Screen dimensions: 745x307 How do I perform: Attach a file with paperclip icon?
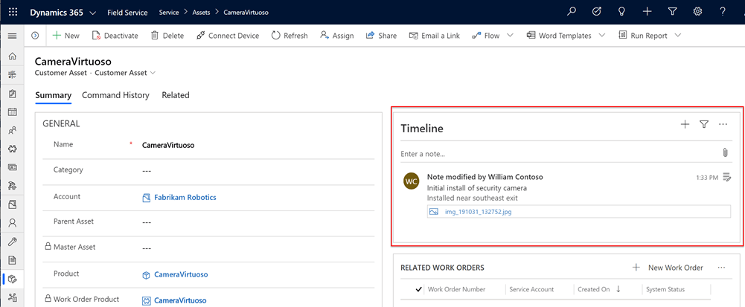(725, 153)
